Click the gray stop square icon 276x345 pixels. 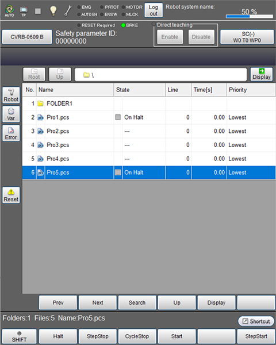pos(38,11)
